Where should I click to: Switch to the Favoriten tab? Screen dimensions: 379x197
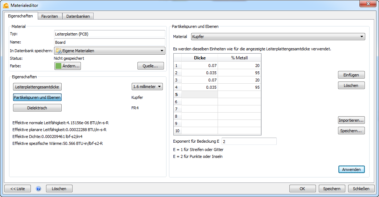[x=50, y=16]
